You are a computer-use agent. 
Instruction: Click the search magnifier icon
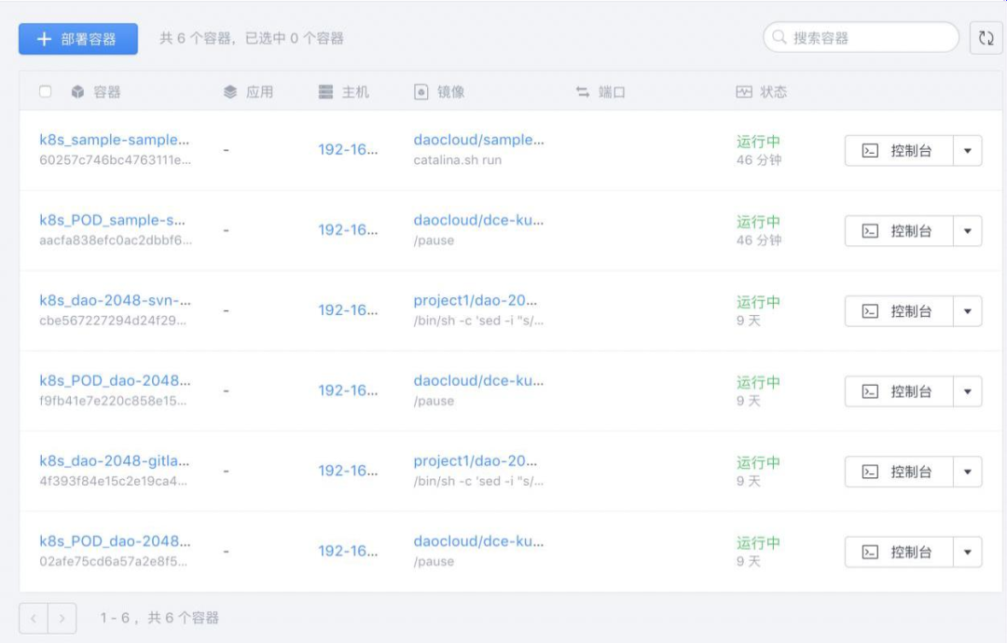click(x=779, y=38)
